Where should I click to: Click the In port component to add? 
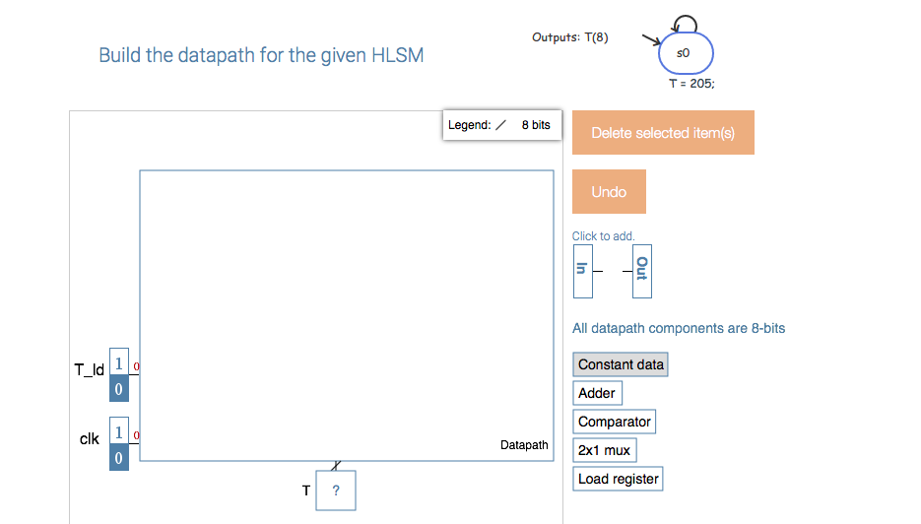click(x=583, y=272)
